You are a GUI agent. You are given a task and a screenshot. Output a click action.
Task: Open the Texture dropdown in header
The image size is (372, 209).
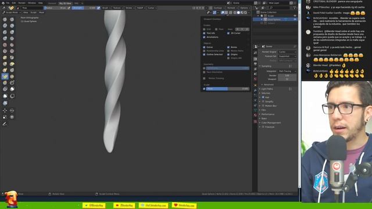(117, 8)
